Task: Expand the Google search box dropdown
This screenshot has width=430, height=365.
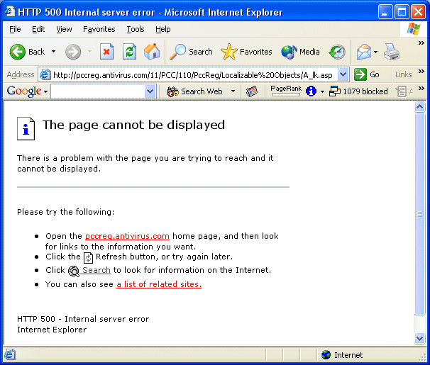Action: click(150, 91)
